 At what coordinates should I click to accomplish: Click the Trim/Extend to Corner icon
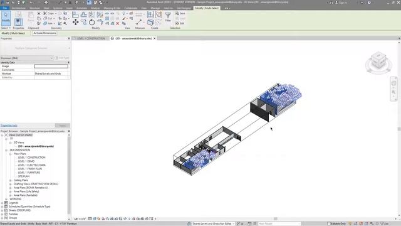point(100,23)
